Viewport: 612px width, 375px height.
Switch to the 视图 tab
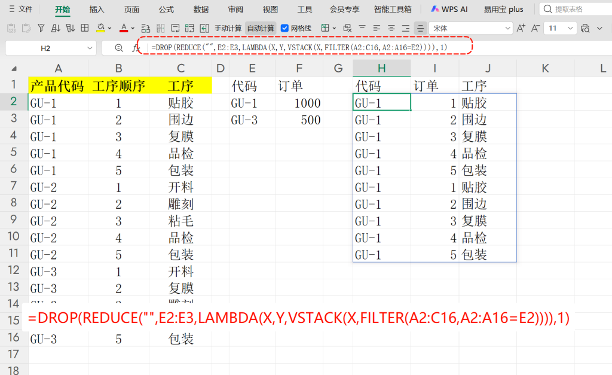pos(271,9)
